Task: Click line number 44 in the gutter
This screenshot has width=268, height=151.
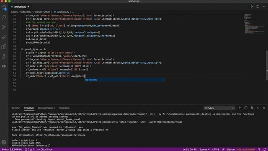Action: [14, 49]
